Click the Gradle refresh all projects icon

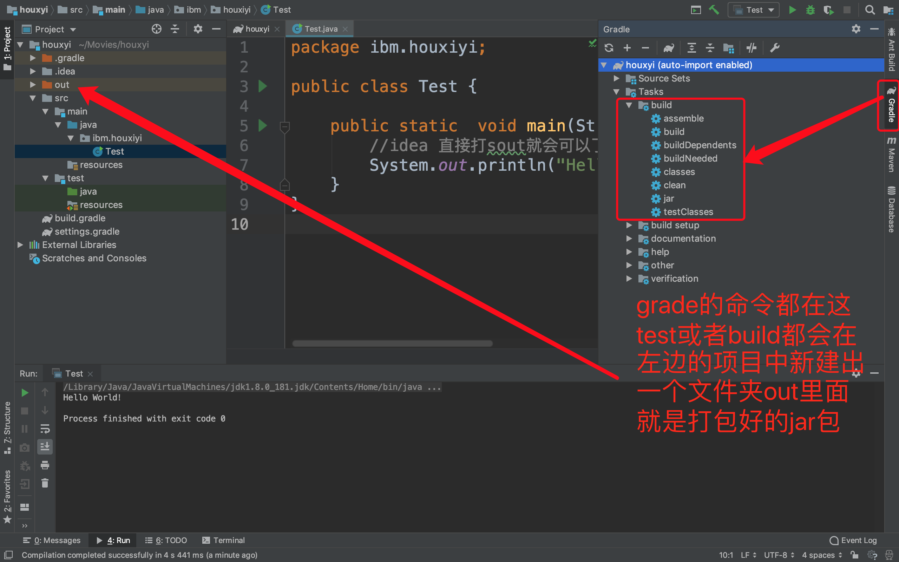tap(609, 48)
